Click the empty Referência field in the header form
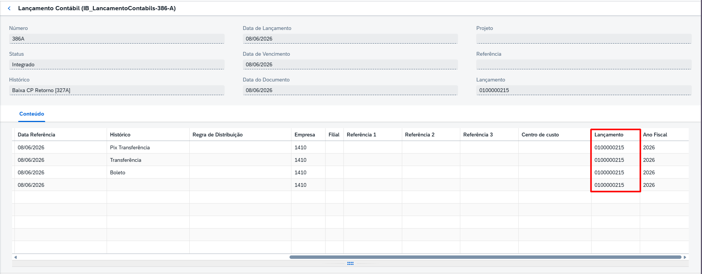This screenshot has height=274, width=702. pyautogui.click(x=584, y=64)
